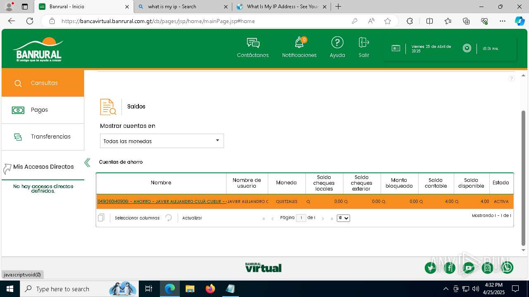Click Estado column header
This screenshot has height=297, width=529.
501,183
